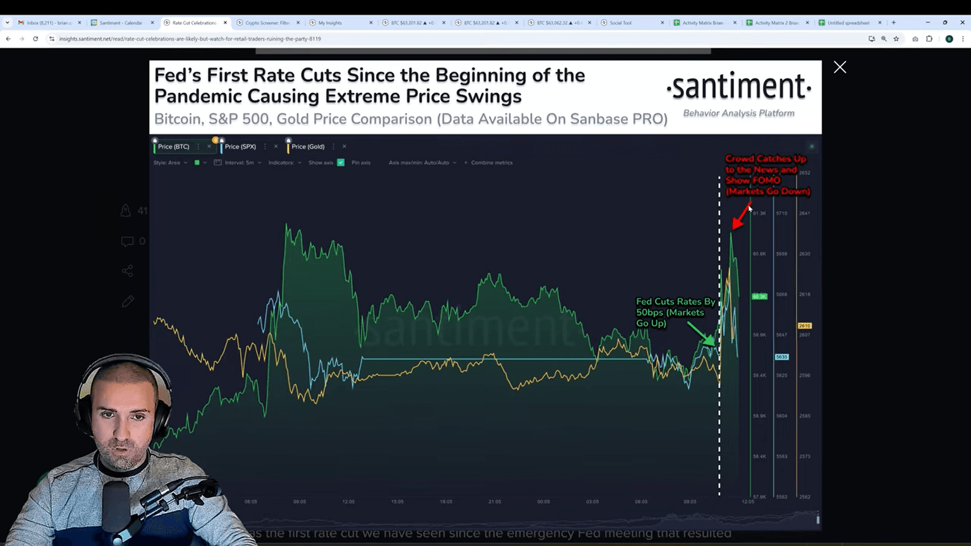Image resolution: width=971 pixels, height=546 pixels.
Task: Open the three-dot menu for Price (Gold)
Action: (x=333, y=147)
